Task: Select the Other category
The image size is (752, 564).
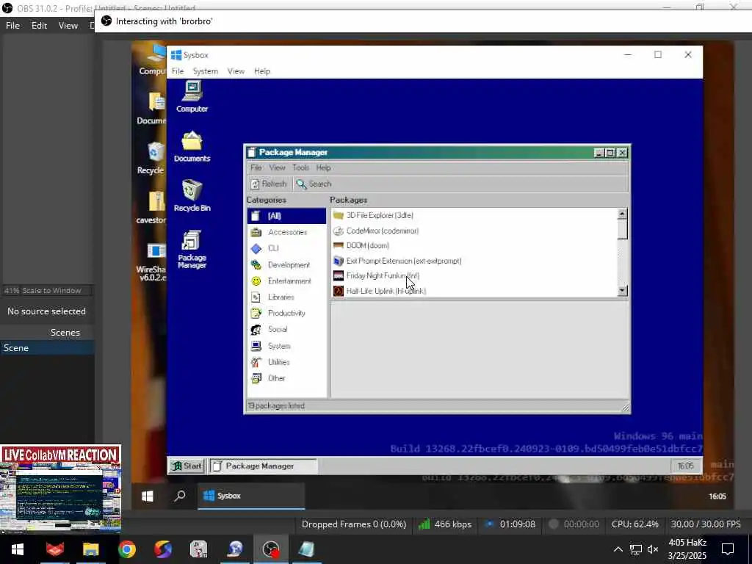Action: click(x=286, y=378)
